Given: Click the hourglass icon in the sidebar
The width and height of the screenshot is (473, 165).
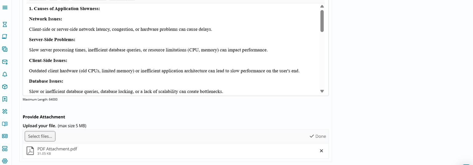Looking at the screenshot, I should (x=5, y=24).
